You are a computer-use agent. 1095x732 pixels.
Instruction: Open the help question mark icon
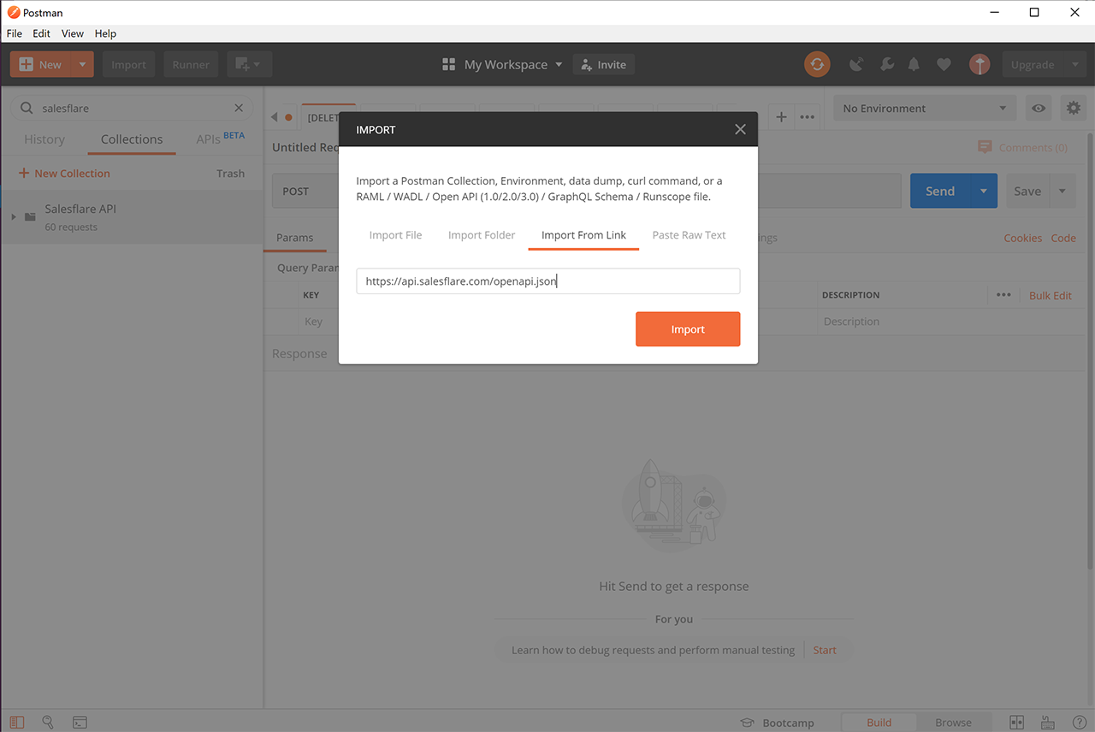(x=1079, y=723)
